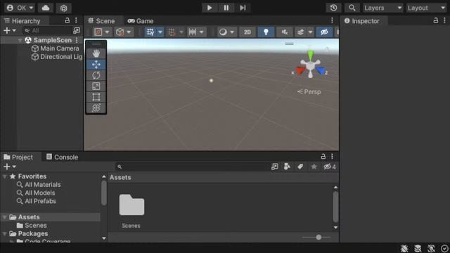Viewport: 450px width, 253px height.
Task: Open search by label in Project
Action: [x=300, y=167]
